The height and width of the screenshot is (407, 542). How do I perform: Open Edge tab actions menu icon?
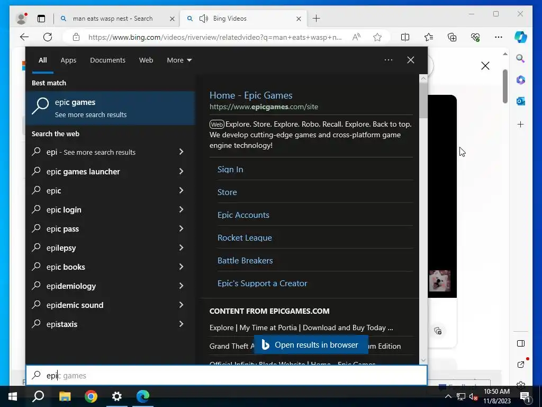41,19
